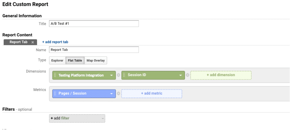Click drag handle on Pages / Session metric
Viewport: 290px width, 137px height.
55,93
